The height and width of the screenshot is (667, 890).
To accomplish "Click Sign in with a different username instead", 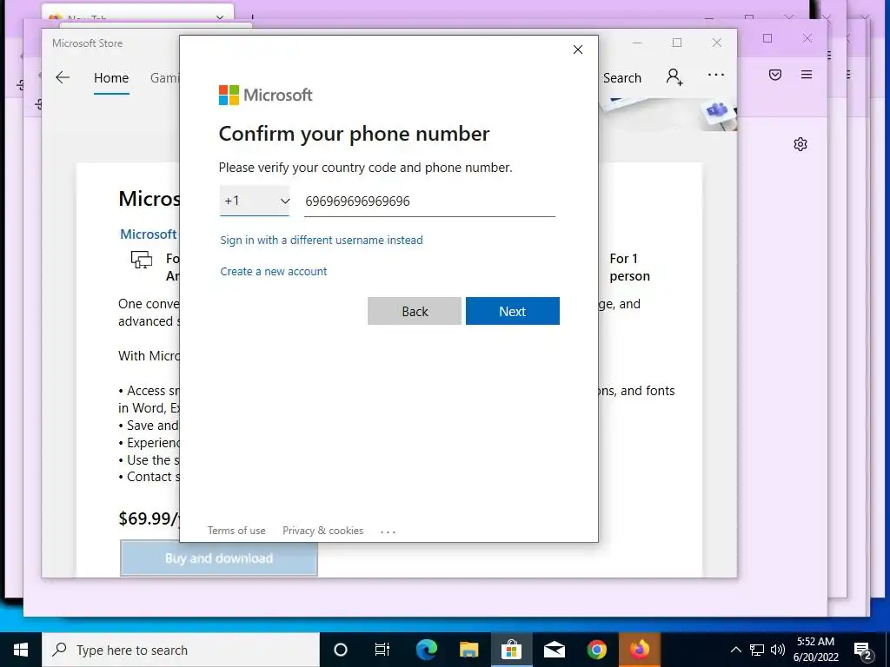I will (x=322, y=240).
